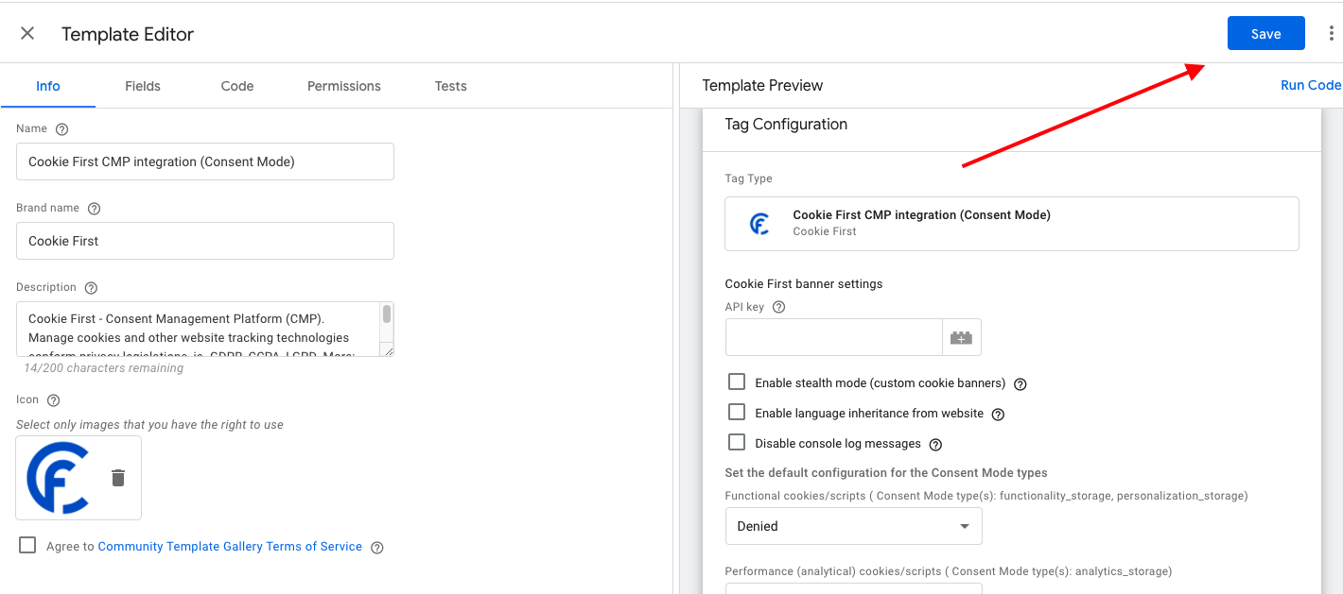Image resolution: width=1343 pixels, height=594 pixels.
Task: Click 'Set the default configuration' heading text
Action: click(x=886, y=472)
